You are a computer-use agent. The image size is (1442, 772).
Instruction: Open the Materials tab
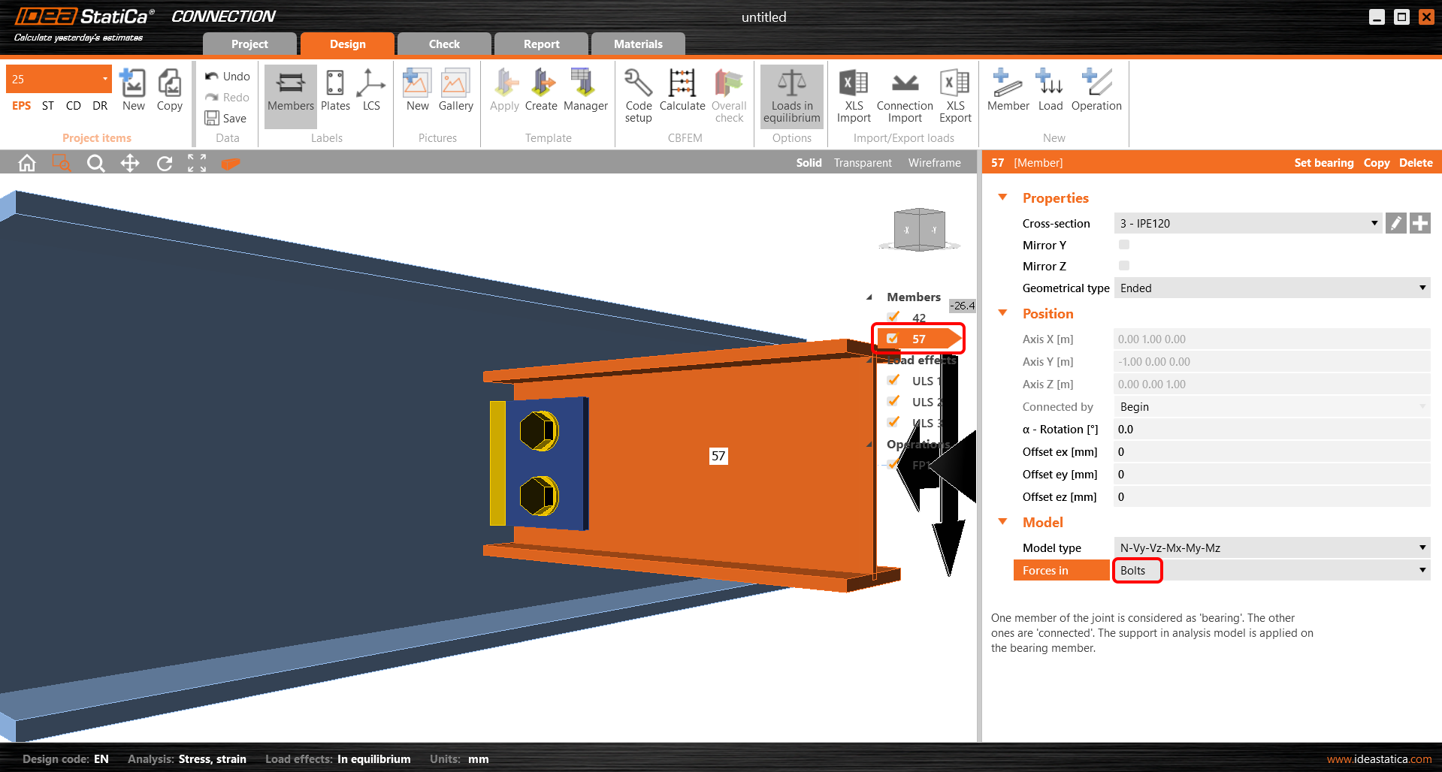(x=638, y=44)
